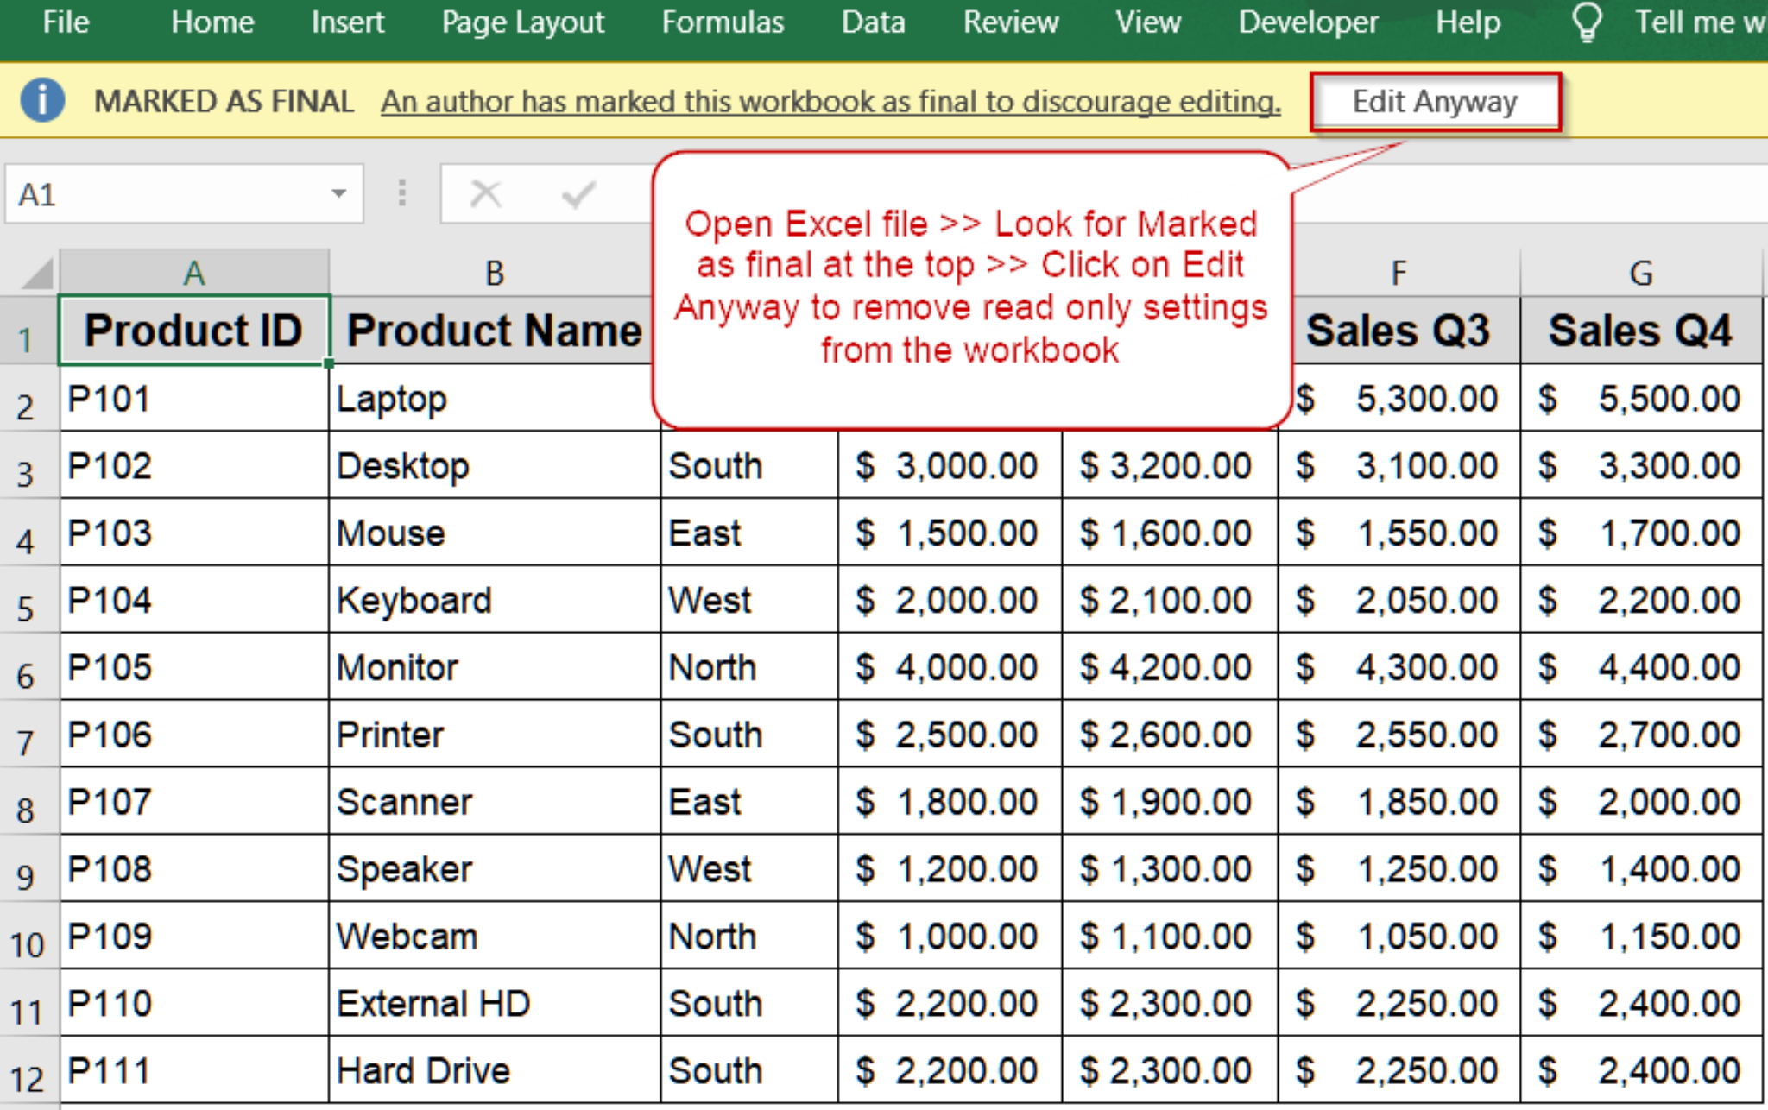The width and height of the screenshot is (1768, 1110).
Task: Click the Tell me lightbulb icon
Action: click(1587, 23)
